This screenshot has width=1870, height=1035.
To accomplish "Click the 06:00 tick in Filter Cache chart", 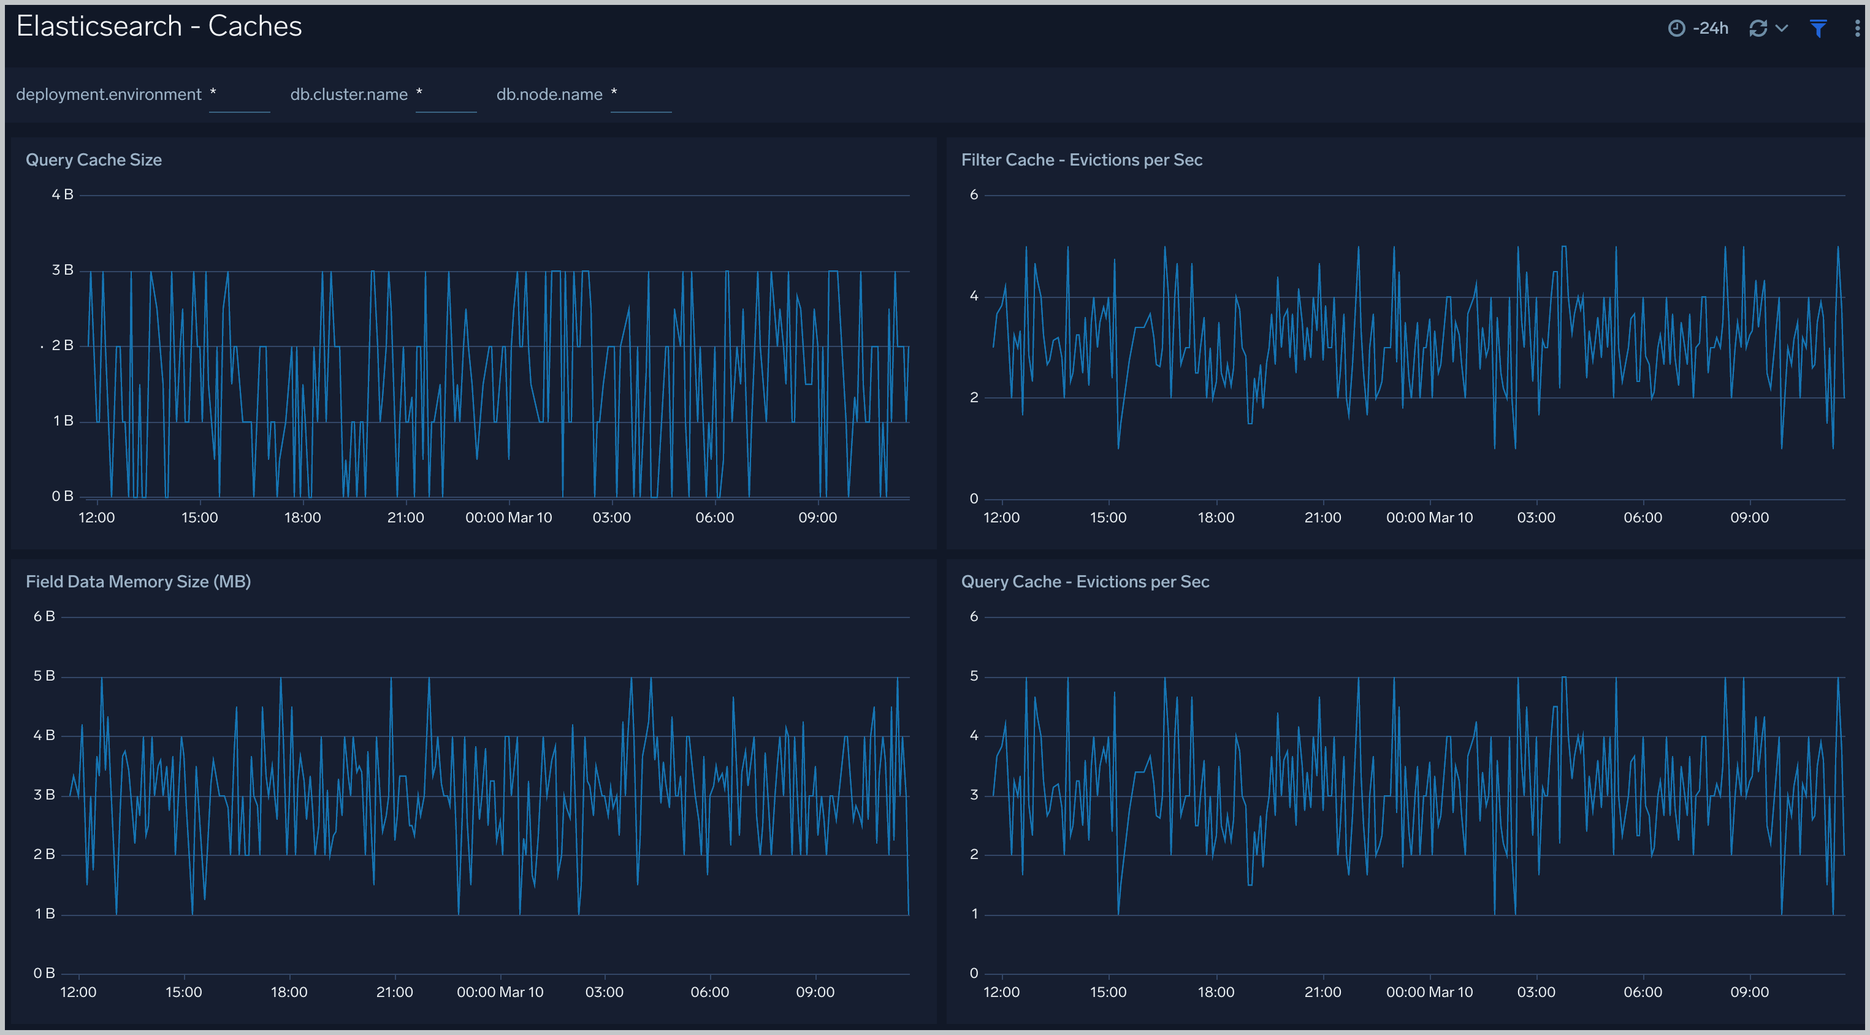I will [1643, 517].
